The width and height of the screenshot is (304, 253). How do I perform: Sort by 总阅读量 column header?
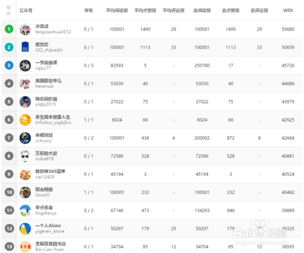pos(202,10)
